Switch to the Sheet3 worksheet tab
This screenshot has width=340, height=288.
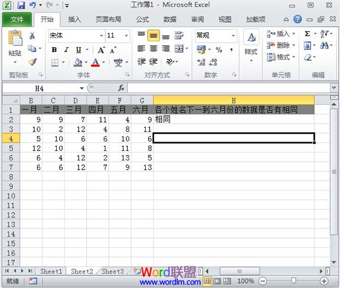click(x=112, y=271)
